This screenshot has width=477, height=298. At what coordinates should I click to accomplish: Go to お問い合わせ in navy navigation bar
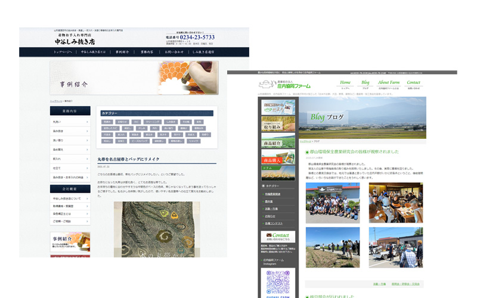coord(174,52)
